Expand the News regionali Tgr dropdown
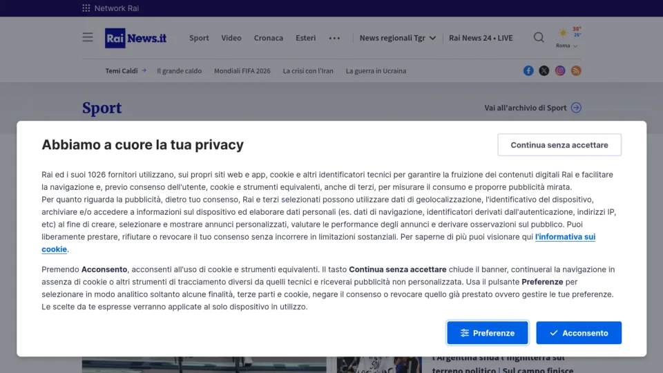Image resolution: width=663 pixels, height=373 pixels. point(398,37)
